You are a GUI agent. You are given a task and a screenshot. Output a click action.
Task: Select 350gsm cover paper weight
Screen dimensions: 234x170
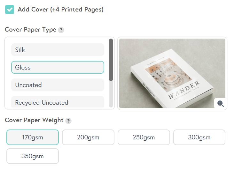33,156
